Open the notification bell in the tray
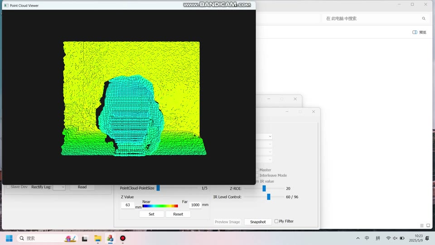Image resolution: width=435 pixels, height=245 pixels. (427, 238)
